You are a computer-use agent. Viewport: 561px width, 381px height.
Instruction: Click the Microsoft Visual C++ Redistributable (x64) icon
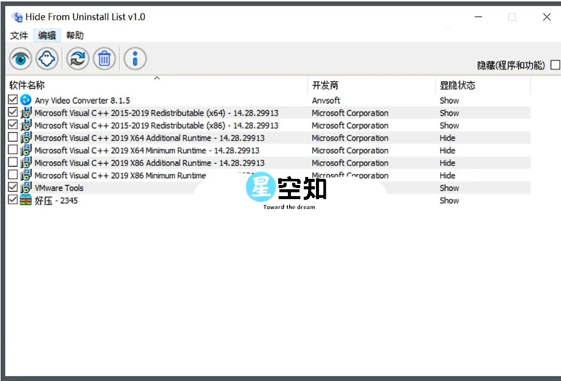pos(25,113)
